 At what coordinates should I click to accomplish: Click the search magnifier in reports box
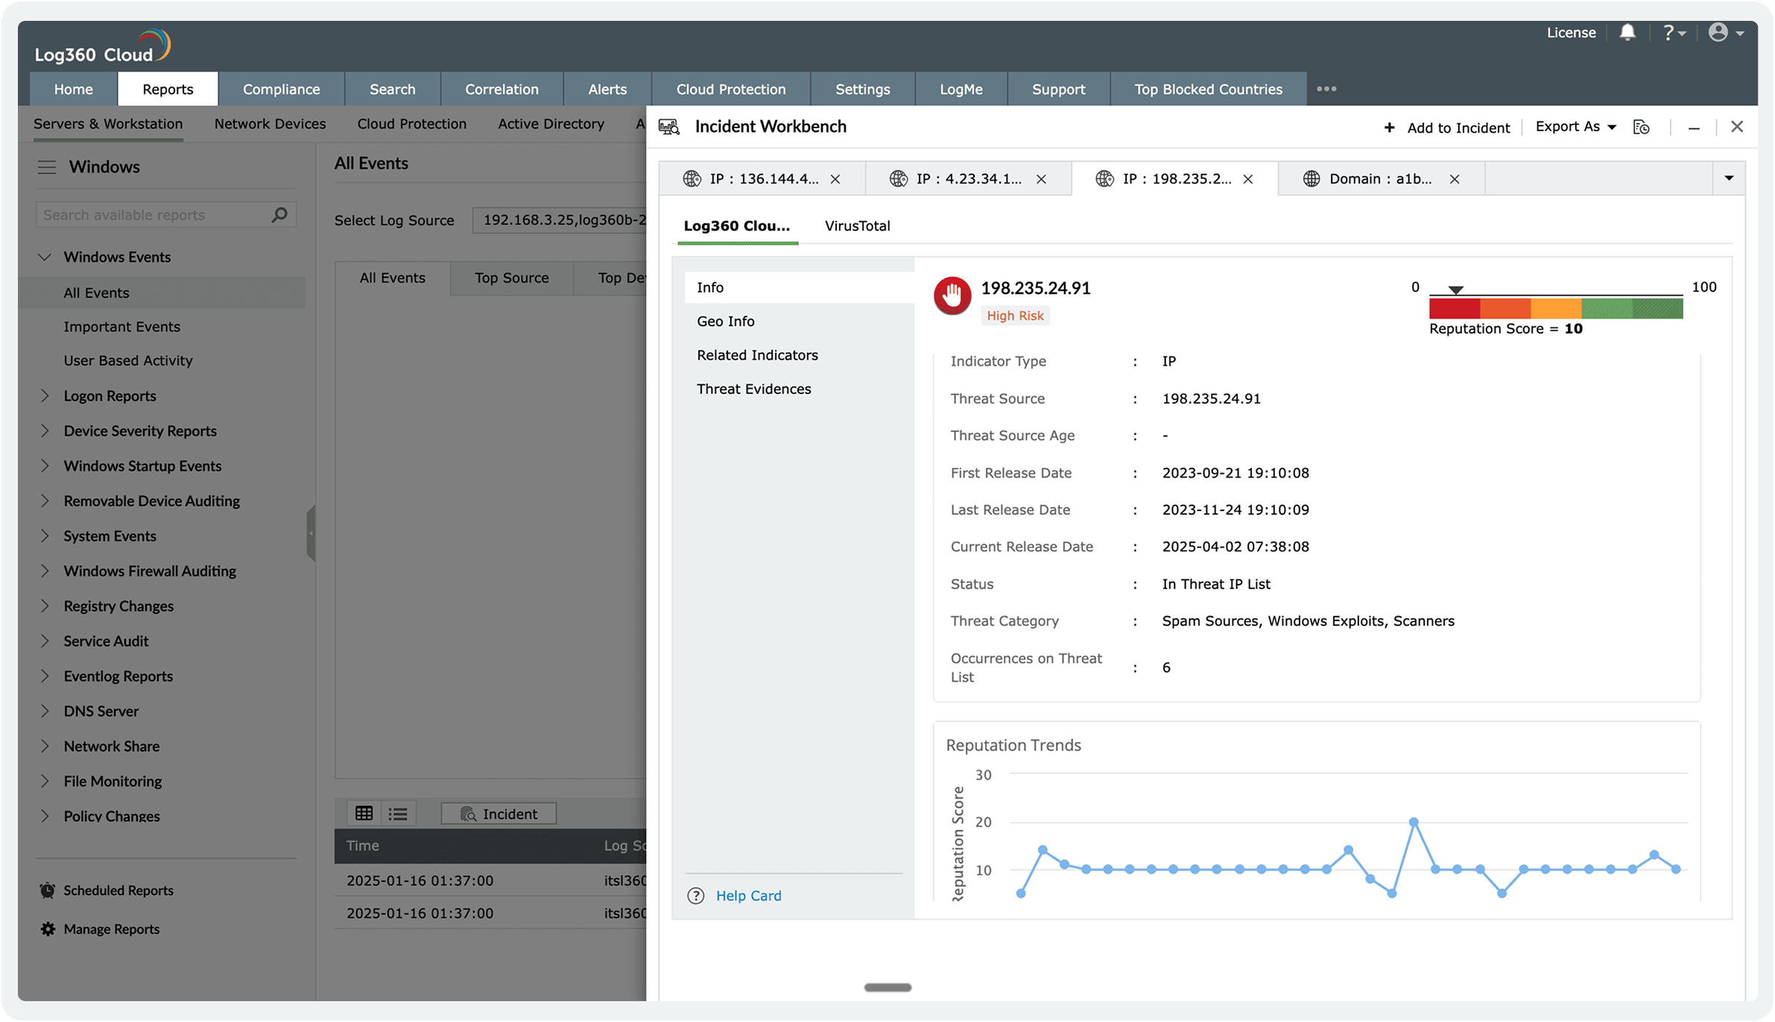279,215
